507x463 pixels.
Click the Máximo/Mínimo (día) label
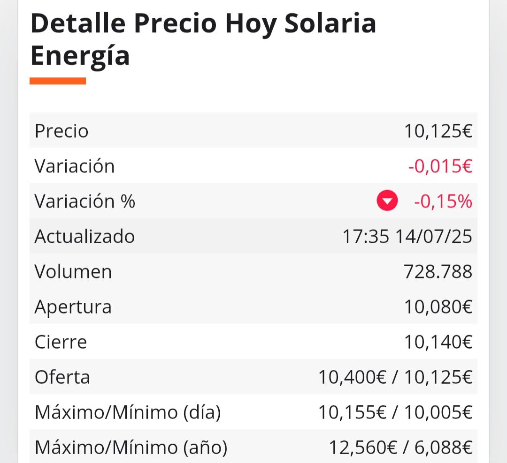pyautogui.click(x=128, y=412)
